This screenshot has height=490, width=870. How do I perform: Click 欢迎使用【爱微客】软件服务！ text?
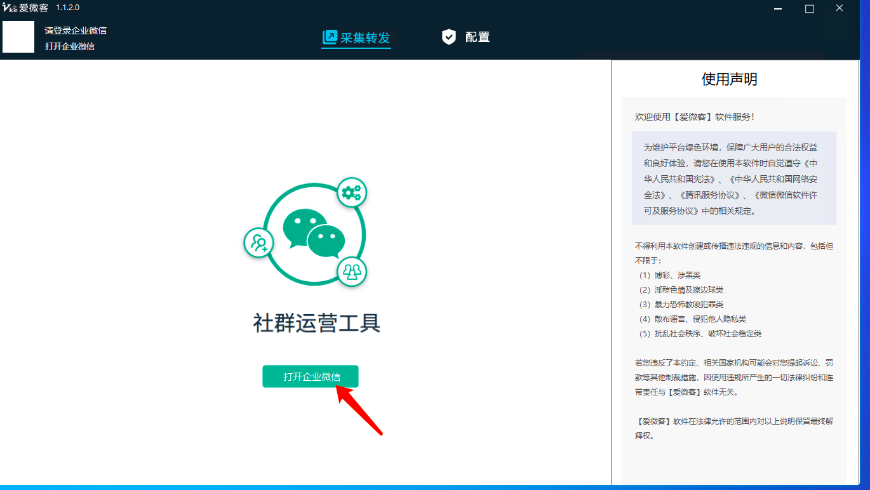[x=695, y=117]
